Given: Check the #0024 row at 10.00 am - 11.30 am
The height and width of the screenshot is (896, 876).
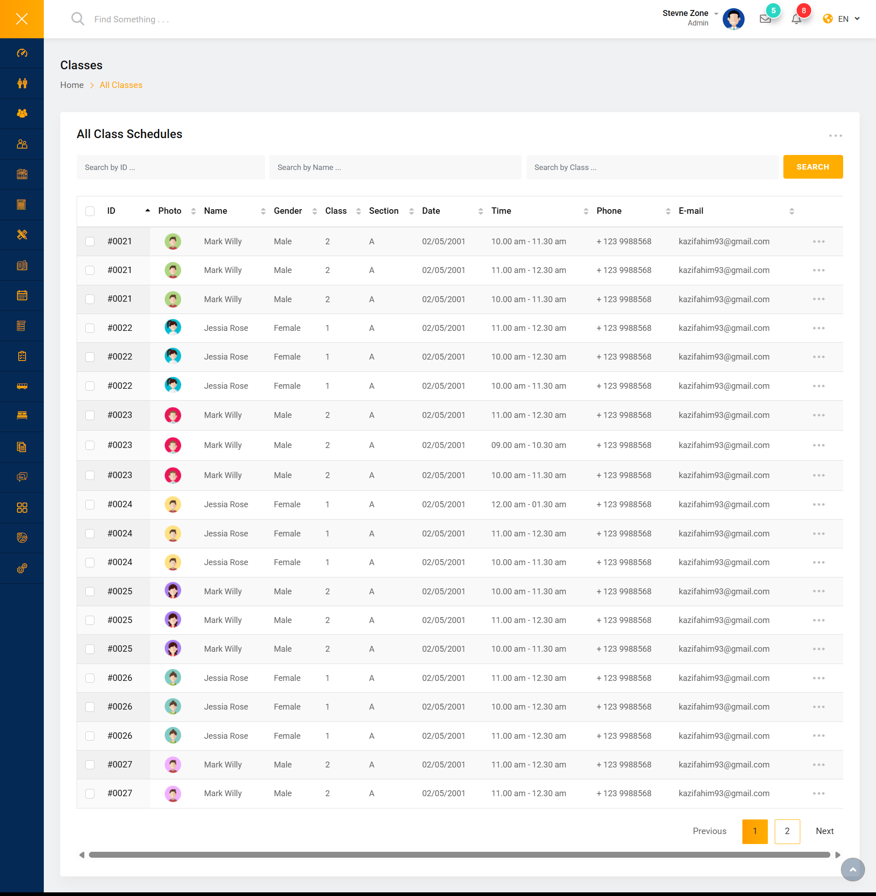Looking at the screenshot, I should 90,562.
